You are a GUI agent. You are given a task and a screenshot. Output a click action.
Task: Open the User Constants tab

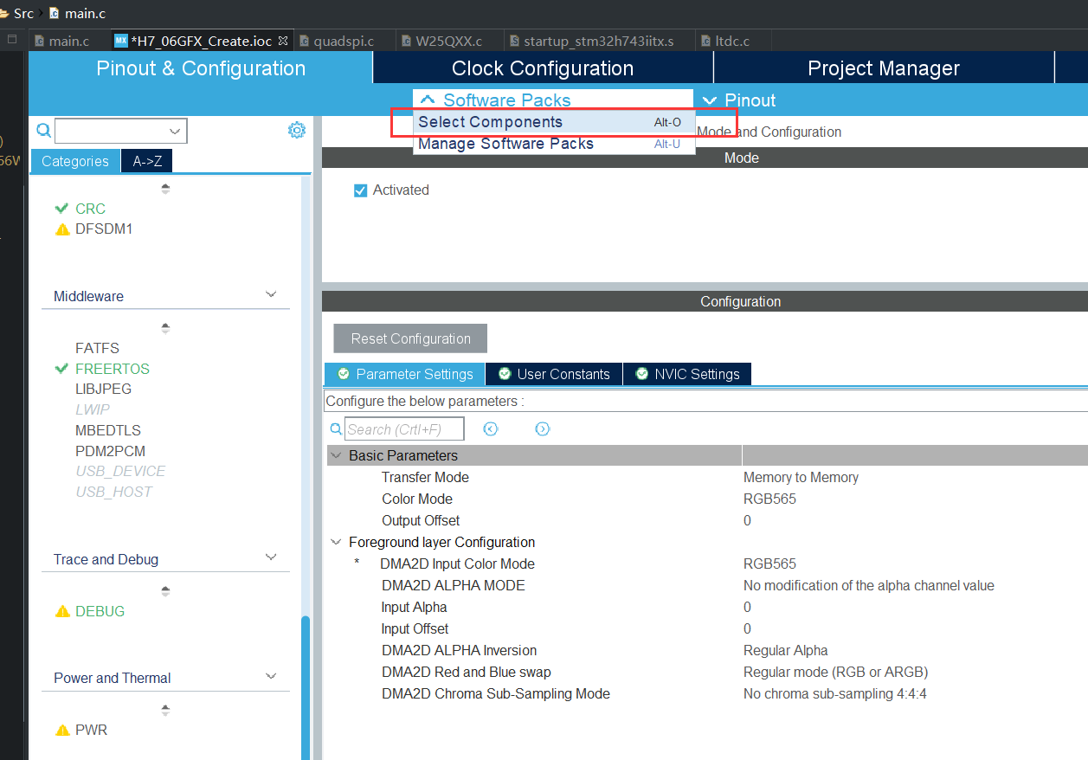pyautogui.click(x=554, y=374)
